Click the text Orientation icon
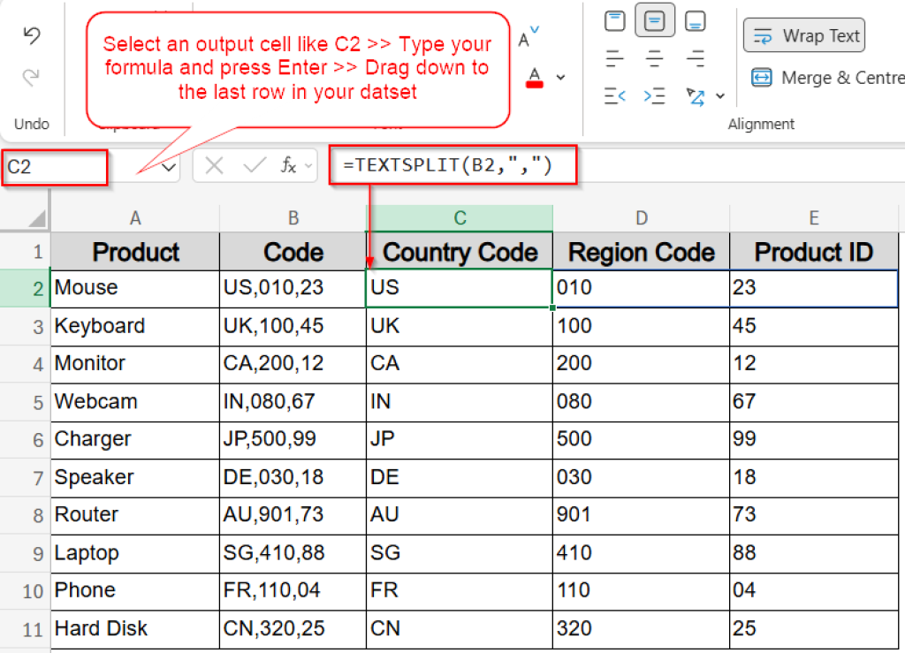 [x=695, y=95]
